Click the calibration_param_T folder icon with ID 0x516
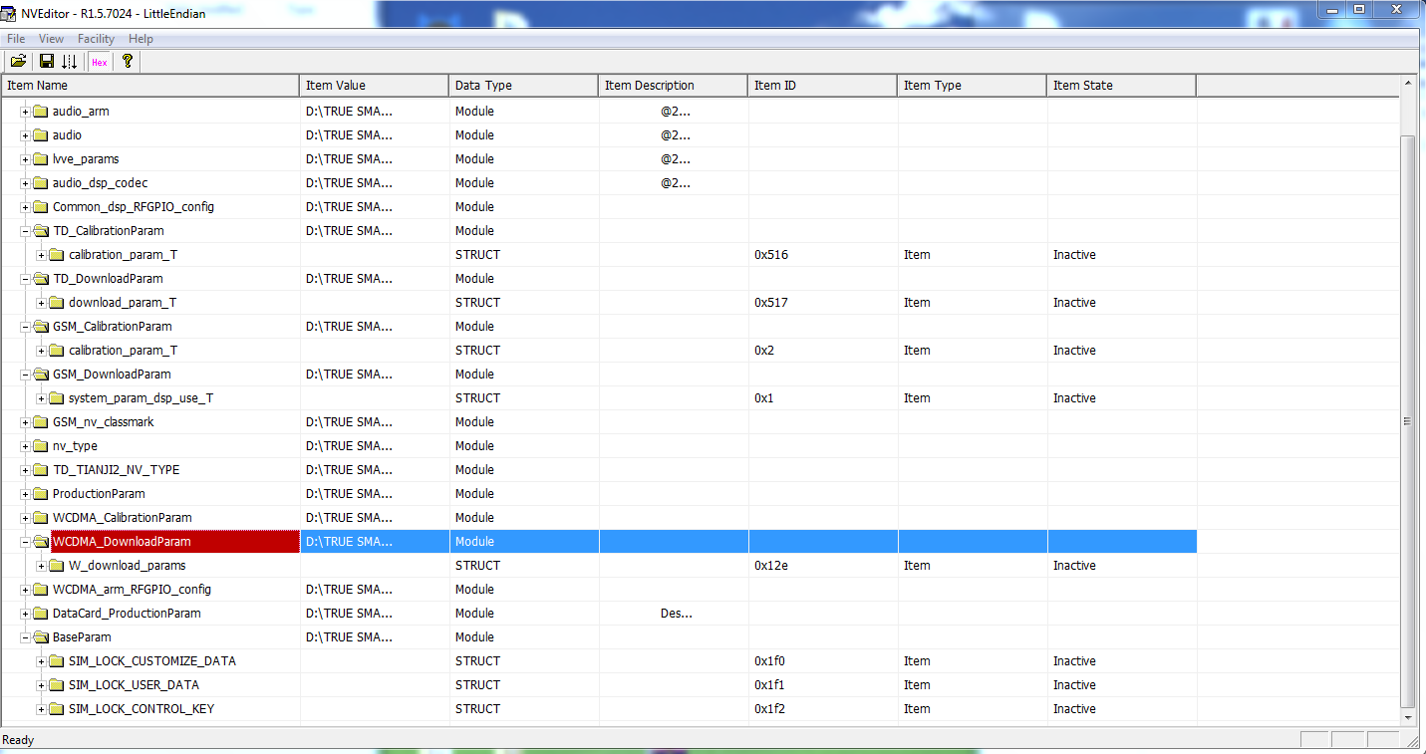Image resolution: width=1426 pixels, height=754 pixels. [x=57, y=255]
